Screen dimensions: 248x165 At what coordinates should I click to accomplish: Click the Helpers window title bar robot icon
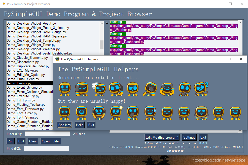click(x=57, y=59)
